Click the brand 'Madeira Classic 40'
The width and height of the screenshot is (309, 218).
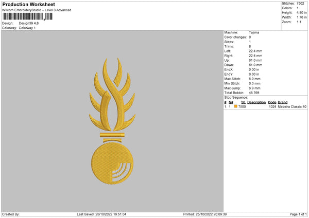pyautogui.click(x=292, y=106)
